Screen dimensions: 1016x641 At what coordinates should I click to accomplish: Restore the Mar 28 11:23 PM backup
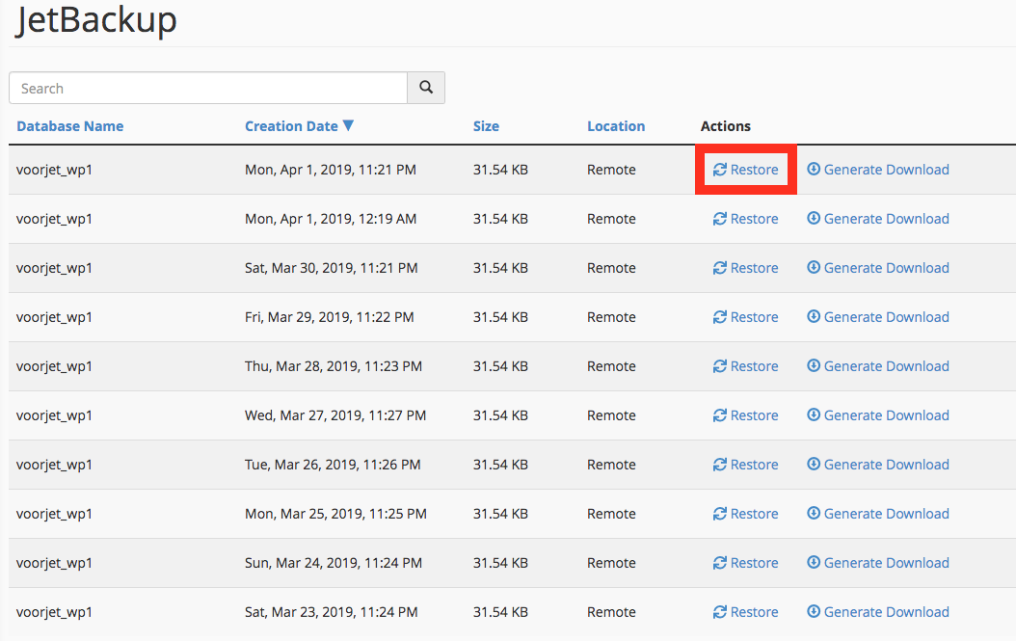pyautogui.click(x=746, y=367)
